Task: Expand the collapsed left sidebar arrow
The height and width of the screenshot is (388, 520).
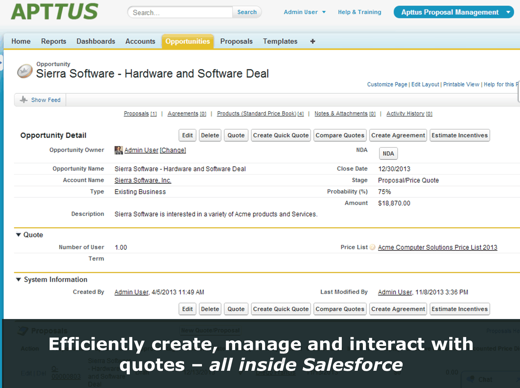Action: pos(2,63)
